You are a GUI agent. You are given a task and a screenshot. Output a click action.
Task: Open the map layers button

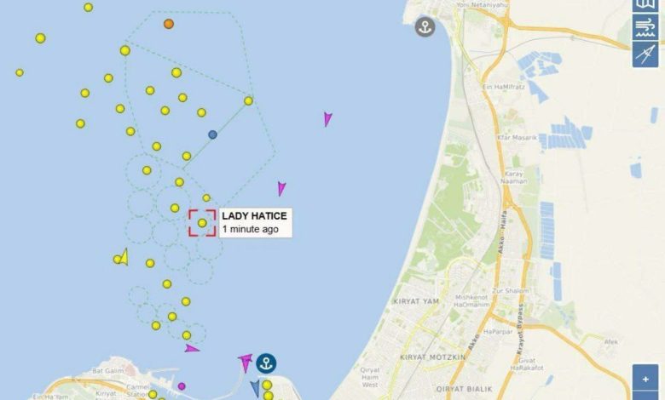[x=645, y=4]
